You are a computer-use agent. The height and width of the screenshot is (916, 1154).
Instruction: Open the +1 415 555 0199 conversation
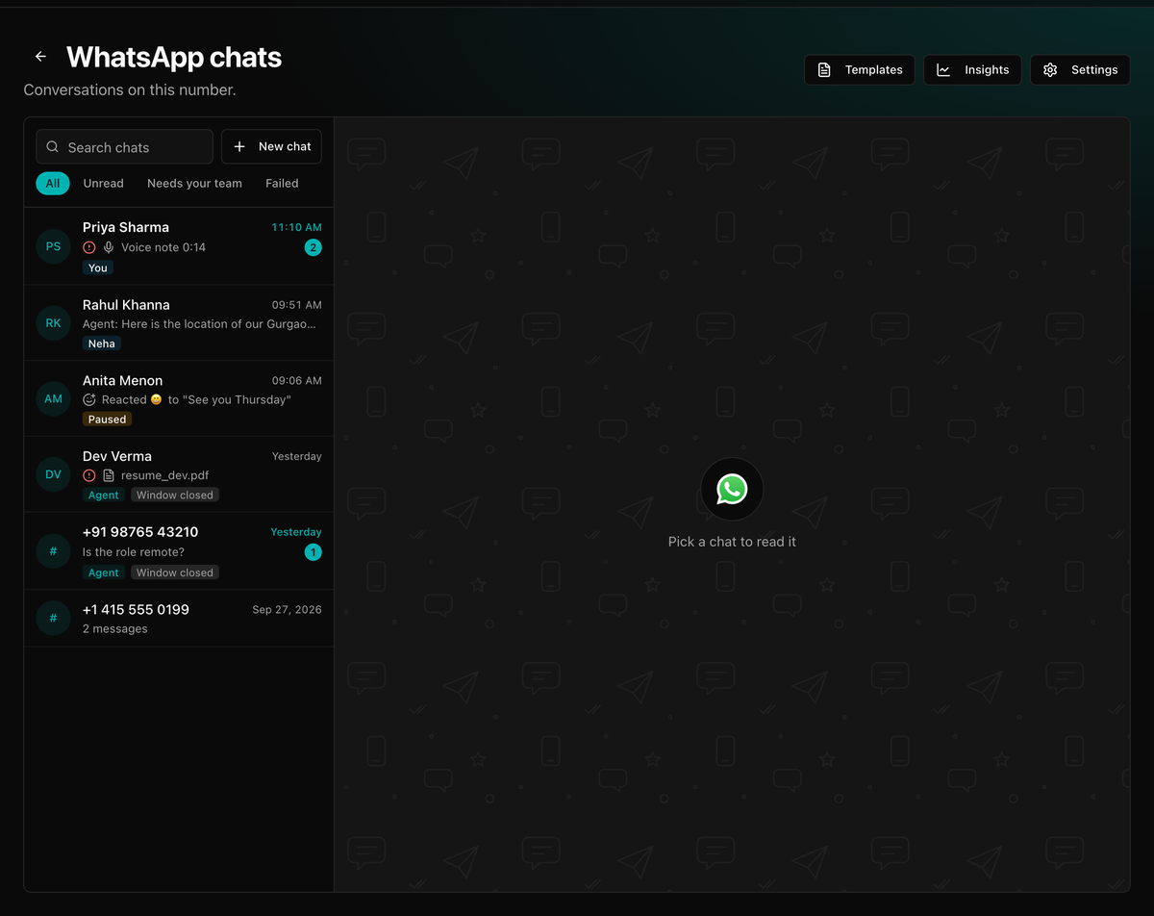tap(179, 619)
